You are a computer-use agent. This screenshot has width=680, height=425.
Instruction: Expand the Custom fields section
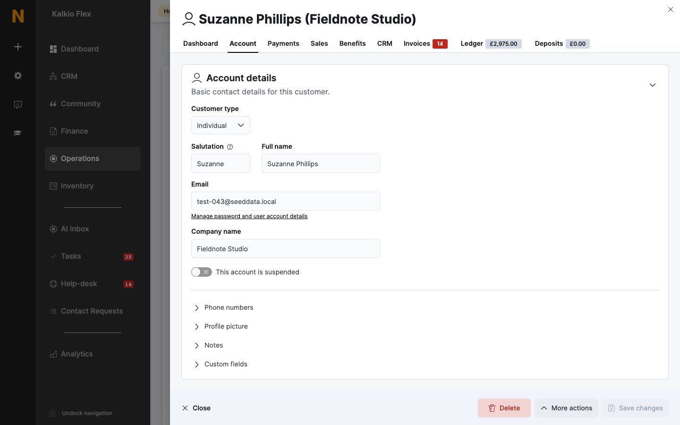click(x=220, y=364)
